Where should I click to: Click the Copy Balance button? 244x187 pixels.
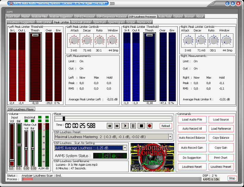pyautogui.click(x=221, y=138)
